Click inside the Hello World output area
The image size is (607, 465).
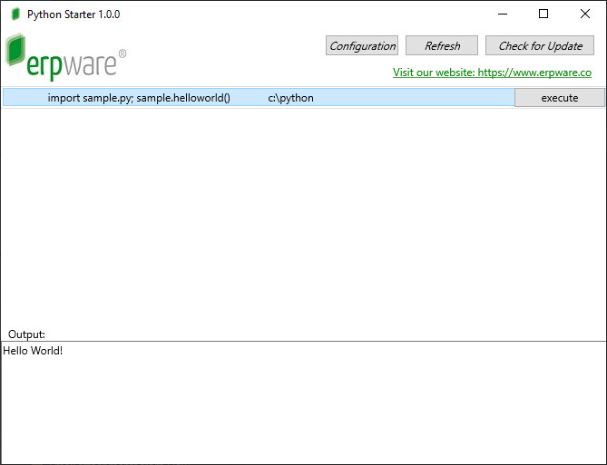coord(303,402)
